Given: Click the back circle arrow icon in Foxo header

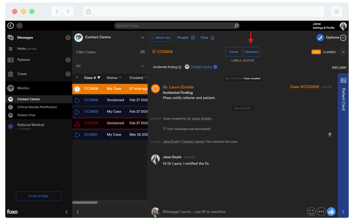Looking at the screenshot, I should 11,26.
